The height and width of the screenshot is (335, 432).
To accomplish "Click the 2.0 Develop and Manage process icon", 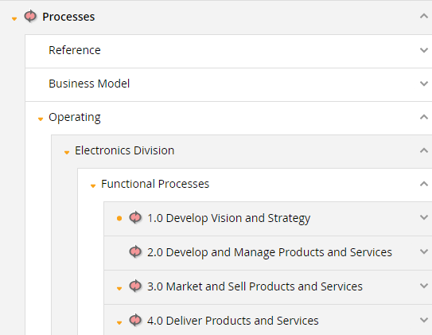I will click(135, 251).
